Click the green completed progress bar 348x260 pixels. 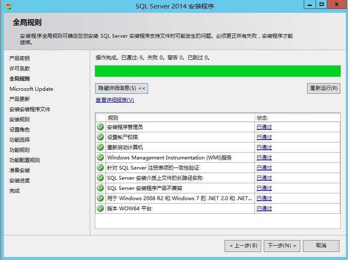[x=218, y=71]
